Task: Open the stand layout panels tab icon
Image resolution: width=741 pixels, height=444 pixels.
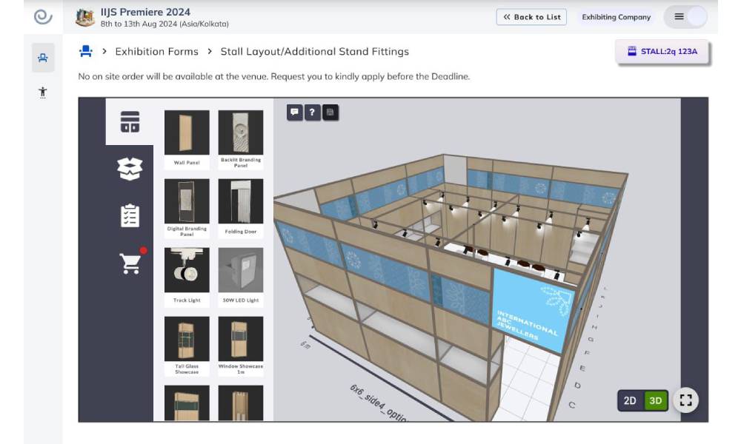Action: [x=130, y=122]
